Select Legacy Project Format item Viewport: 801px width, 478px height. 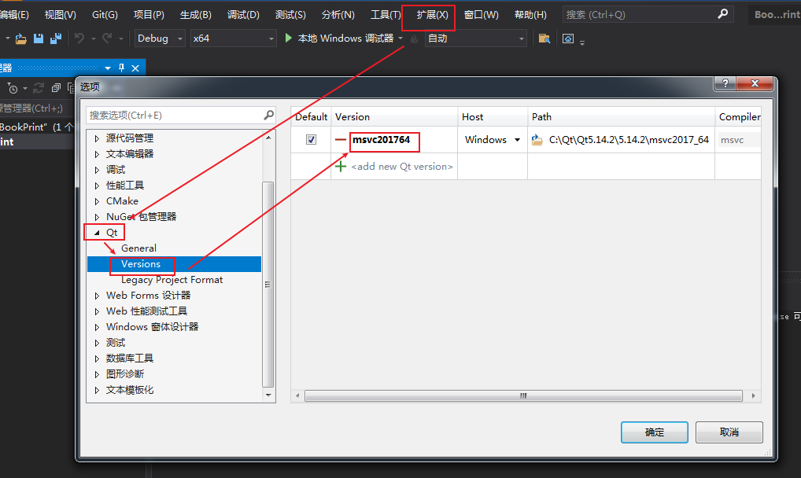point(172,280)
